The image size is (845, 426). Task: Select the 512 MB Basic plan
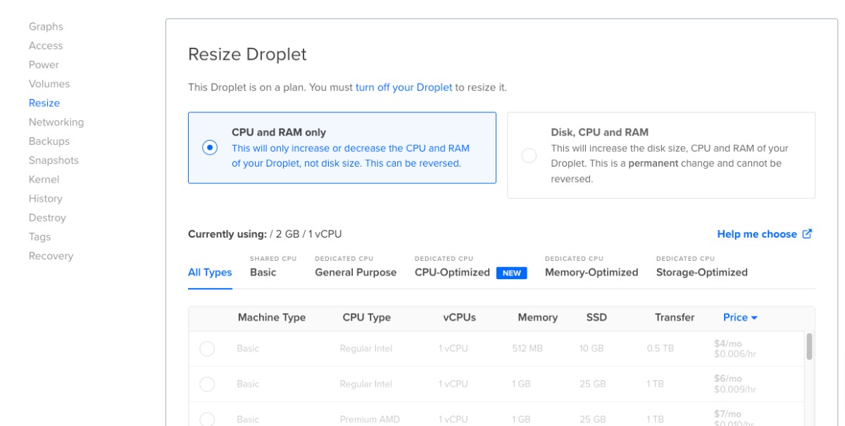tap(206, 349)
